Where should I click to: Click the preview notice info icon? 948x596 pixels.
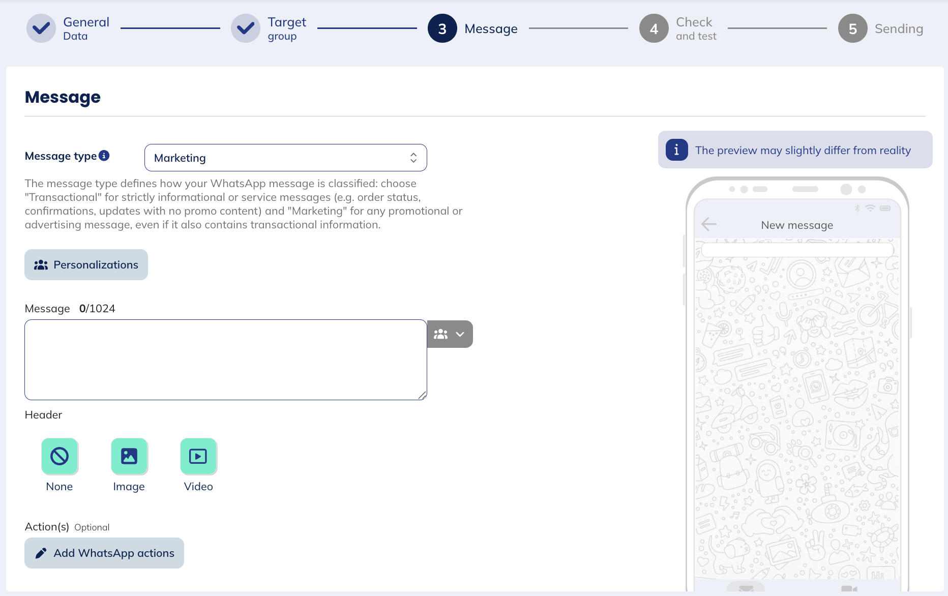[676, 150]
